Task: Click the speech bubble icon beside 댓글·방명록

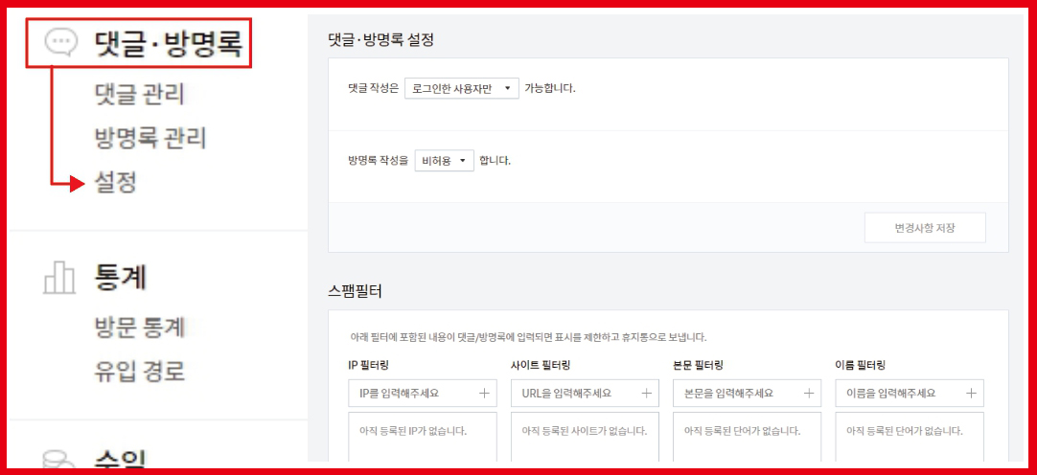Action: [x=60, y=41]
